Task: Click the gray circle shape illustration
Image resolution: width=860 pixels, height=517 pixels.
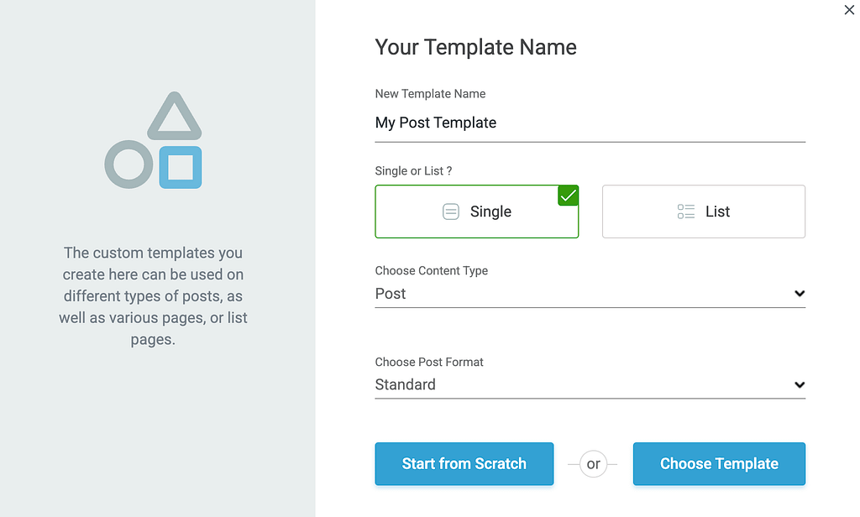Action: pos(128,164)
